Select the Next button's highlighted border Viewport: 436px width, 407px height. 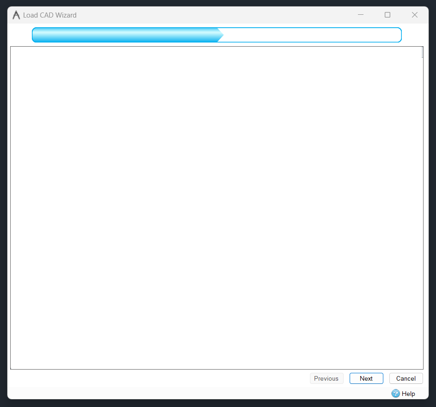coord(366,373)
